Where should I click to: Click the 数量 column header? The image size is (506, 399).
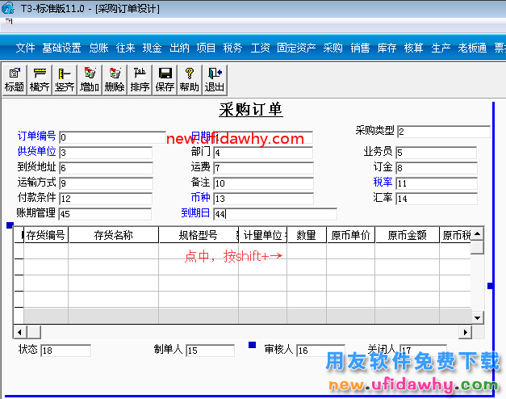click(307, 235)
